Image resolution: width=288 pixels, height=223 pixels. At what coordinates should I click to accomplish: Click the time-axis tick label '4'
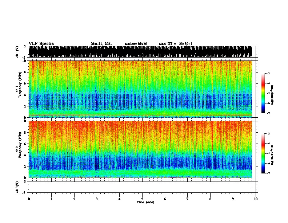click(120, 199)
